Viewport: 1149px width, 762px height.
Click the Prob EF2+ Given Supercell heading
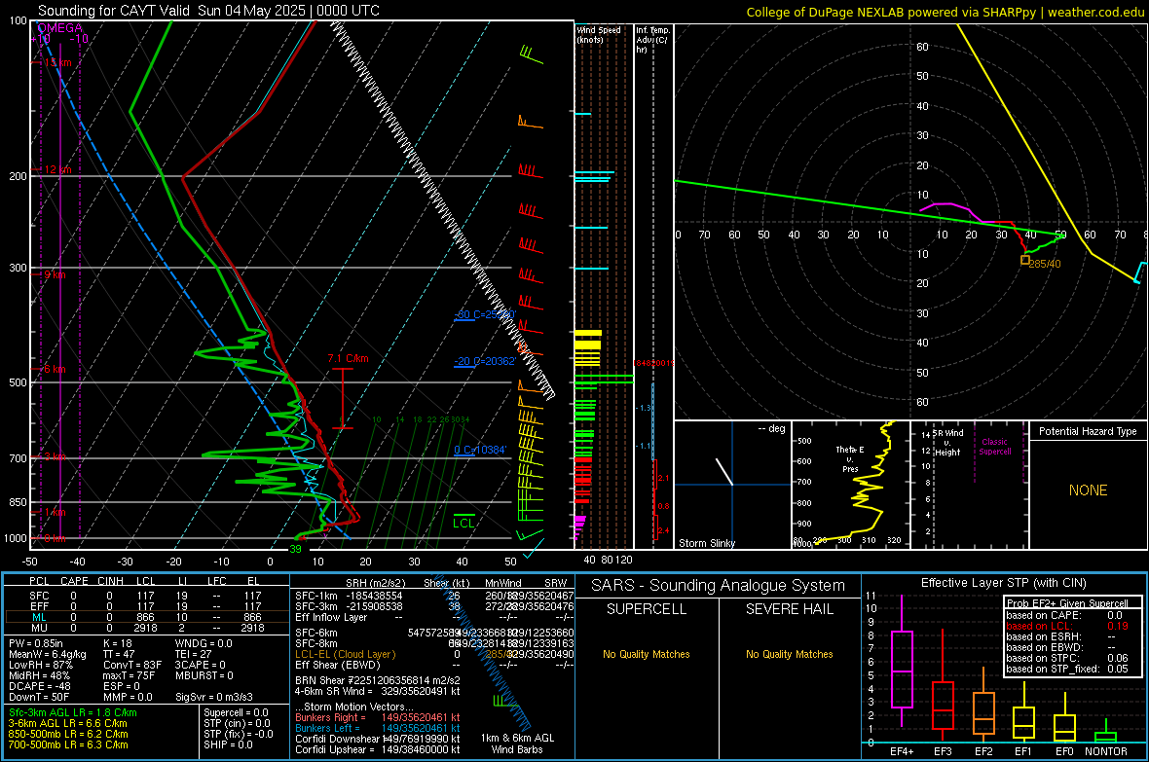coord(1067,603)
